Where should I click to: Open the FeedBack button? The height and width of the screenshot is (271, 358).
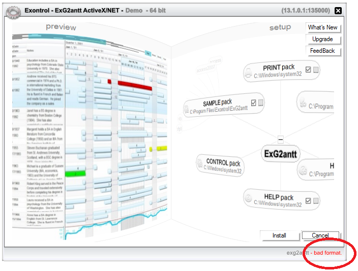322,51
